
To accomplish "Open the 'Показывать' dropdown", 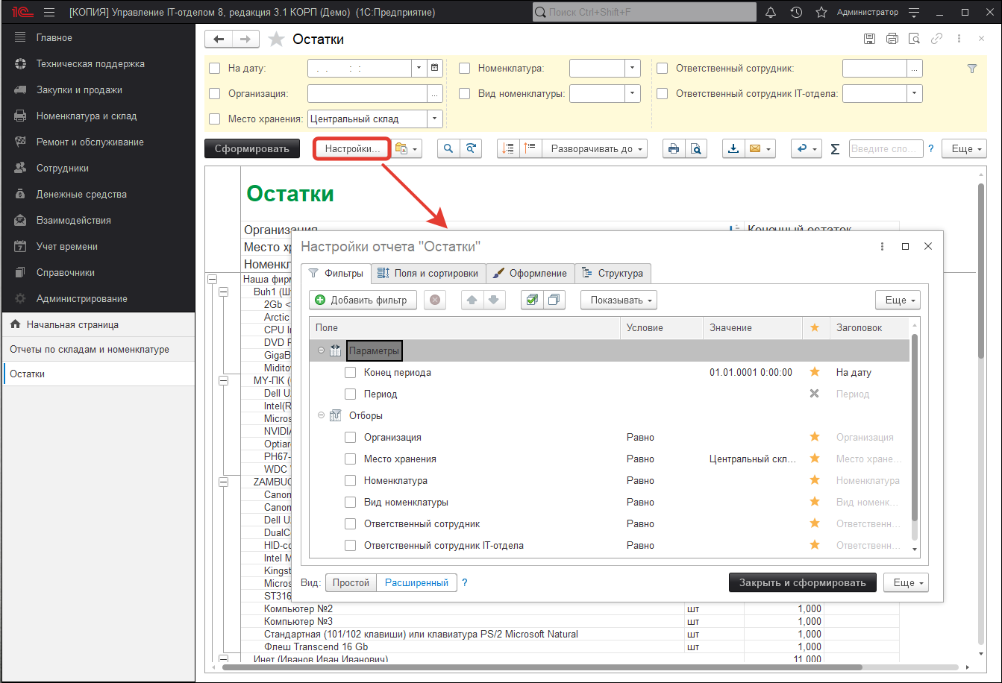I will pos(619,300).
